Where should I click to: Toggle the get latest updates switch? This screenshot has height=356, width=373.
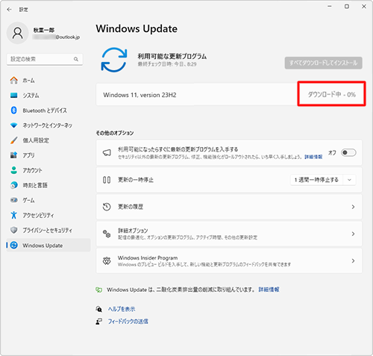[348, 152]
